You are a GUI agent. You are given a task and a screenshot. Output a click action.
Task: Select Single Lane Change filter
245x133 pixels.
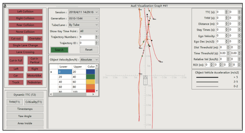point(25,45)
